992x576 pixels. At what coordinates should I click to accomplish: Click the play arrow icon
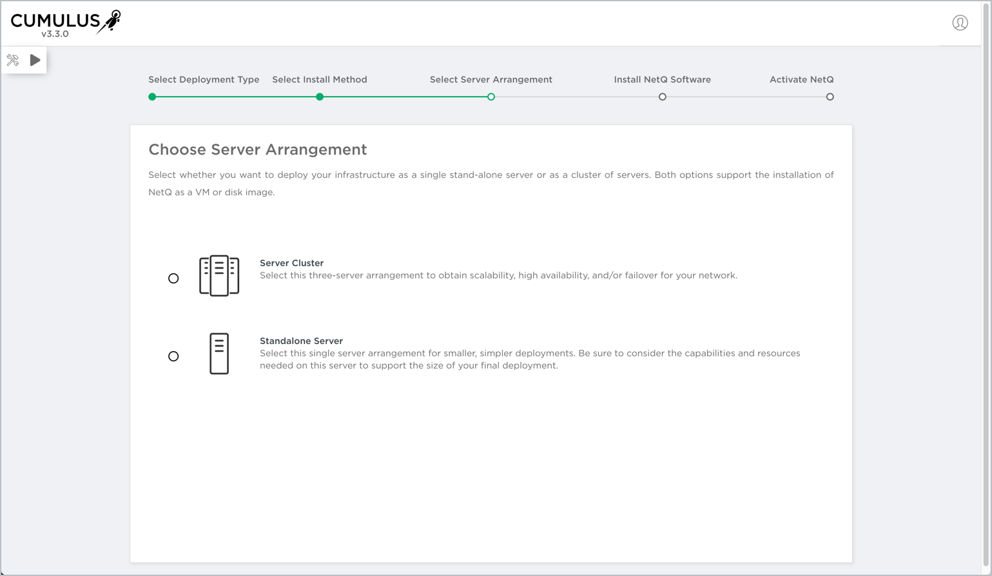point(35,60)
